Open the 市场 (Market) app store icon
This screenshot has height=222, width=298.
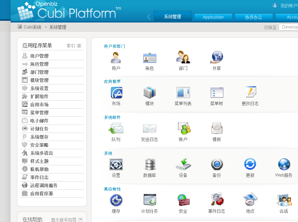(x=116, y=93)
